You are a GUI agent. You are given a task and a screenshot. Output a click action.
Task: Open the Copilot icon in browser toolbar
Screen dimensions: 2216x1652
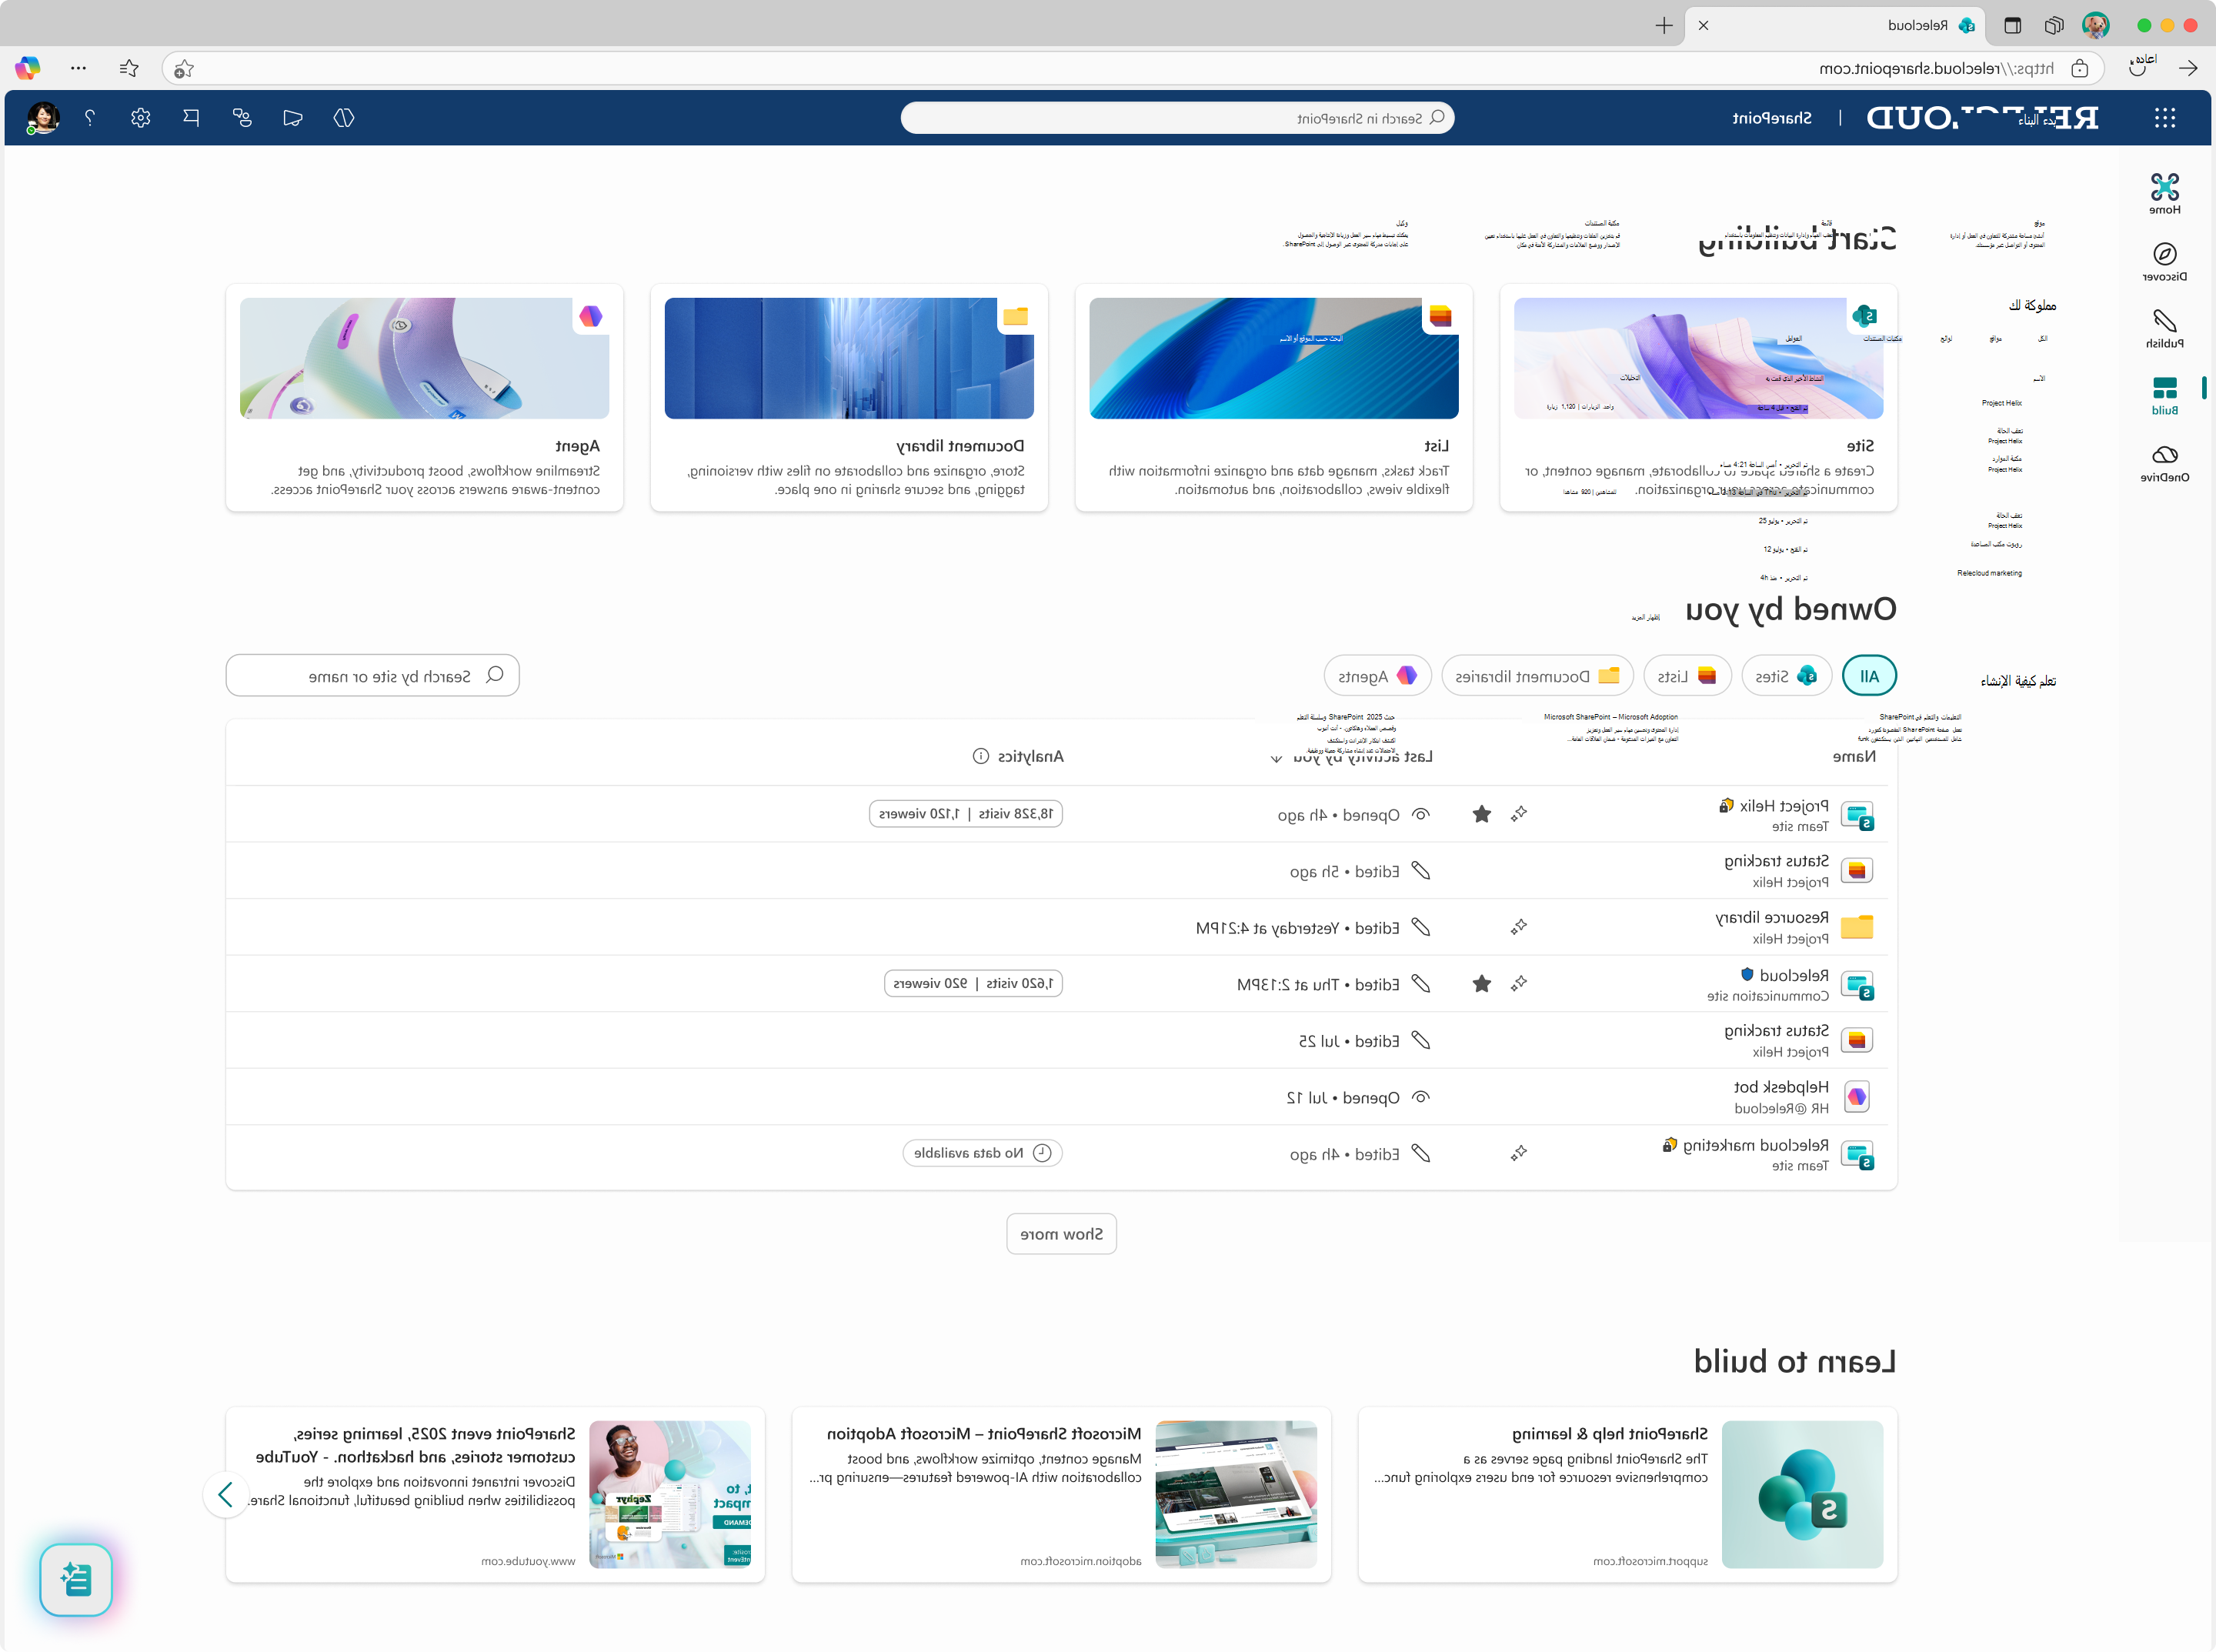pyautogui.click(x=28, y=68)
